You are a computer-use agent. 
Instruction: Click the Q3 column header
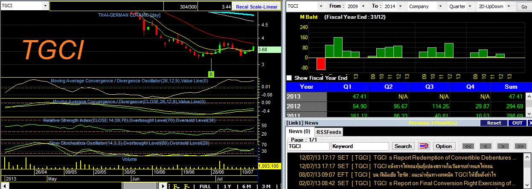tap(429, 87)
